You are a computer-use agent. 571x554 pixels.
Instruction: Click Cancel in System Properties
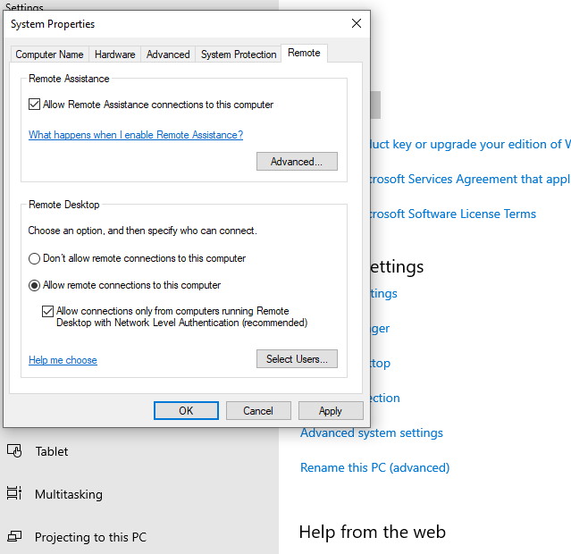pyautogui.click(x=258, y=411)
